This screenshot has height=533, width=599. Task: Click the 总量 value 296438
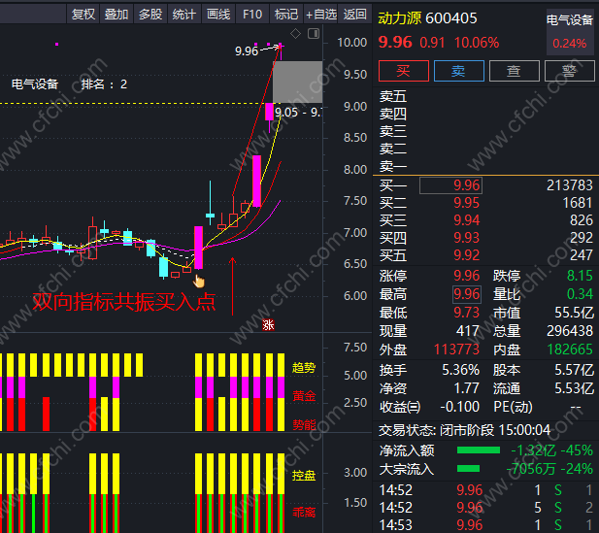570,331
